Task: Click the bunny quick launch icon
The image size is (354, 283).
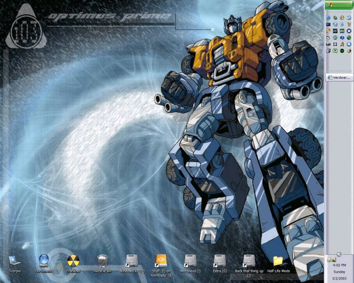Action: point(349,24)
